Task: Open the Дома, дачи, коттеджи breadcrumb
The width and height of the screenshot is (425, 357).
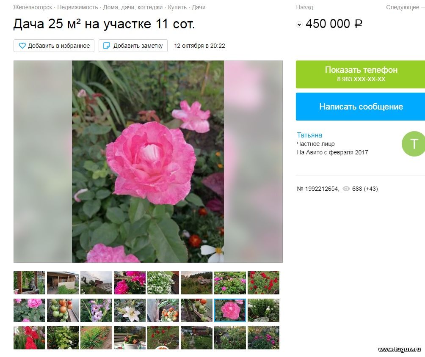Action: pos(133,7)
